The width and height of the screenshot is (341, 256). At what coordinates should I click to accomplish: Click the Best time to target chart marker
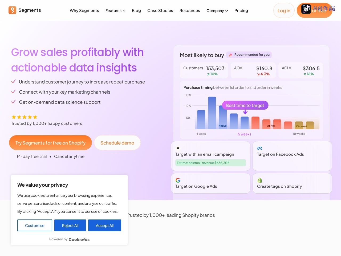(245, 105)
